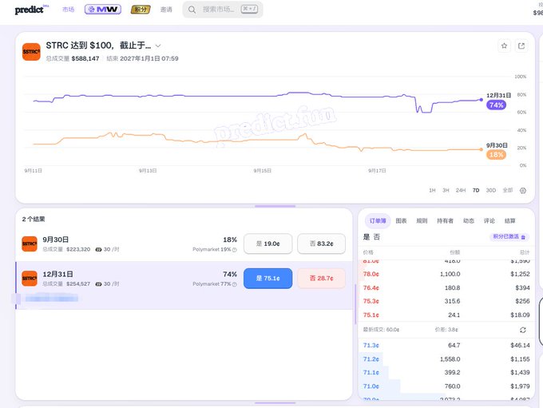Buy 是 at 19.0¢
Viewport: 543px width, 408px height.
coord(268,244)
